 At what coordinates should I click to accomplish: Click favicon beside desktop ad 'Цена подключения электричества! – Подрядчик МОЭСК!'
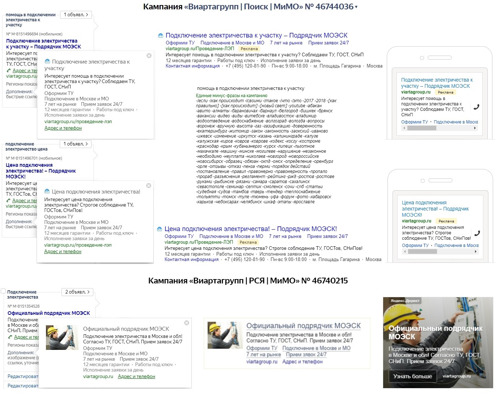tap(160, 229)
